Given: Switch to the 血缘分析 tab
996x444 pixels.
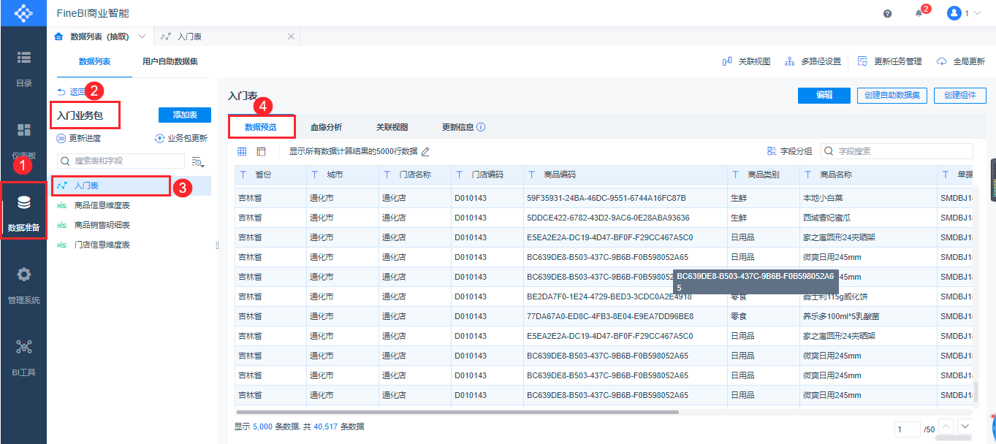Looking at the screenshot, I should point(326,127).
